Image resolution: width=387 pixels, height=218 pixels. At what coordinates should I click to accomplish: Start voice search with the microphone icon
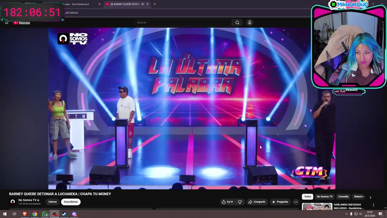point(249,22)
